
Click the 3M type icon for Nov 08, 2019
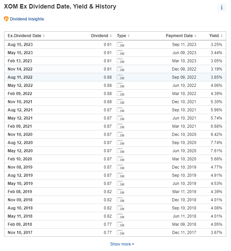click(121, 167)
